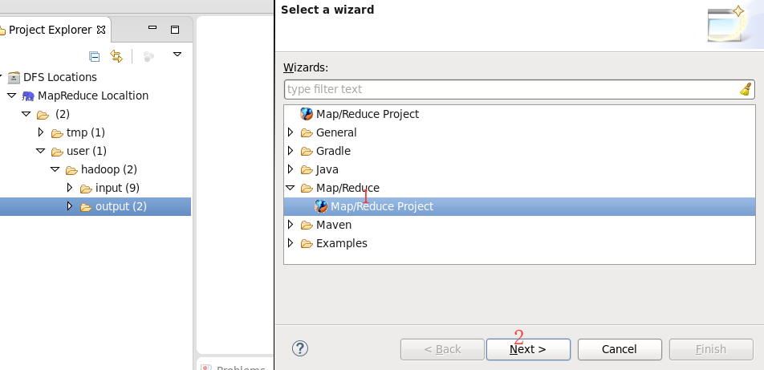This screenshot has height=370, width=764.
Task: Minimize the Project Explorer panel
Action: pos(152,28)
